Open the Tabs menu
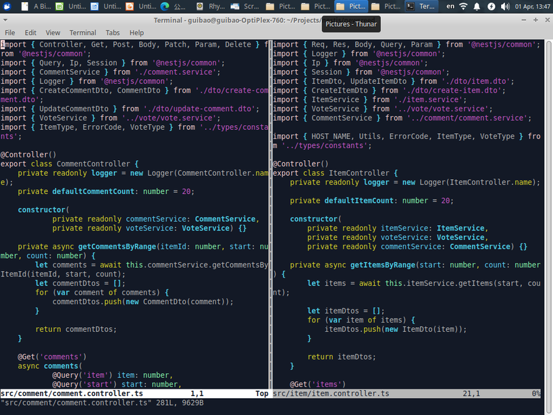This screenshot has width=553, height=415. (113, 32)
